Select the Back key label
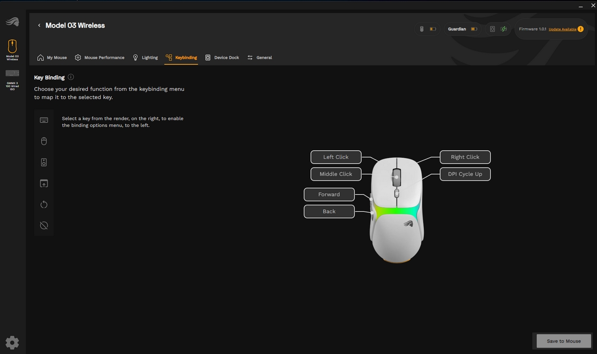 [x=329, y=211]
